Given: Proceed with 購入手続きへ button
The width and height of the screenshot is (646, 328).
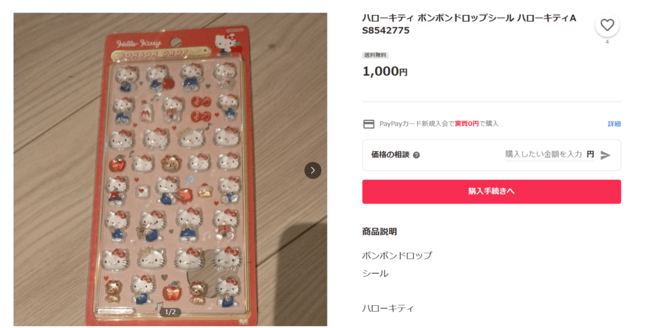Looking at the screenshot, I should (x=491, y=192).
